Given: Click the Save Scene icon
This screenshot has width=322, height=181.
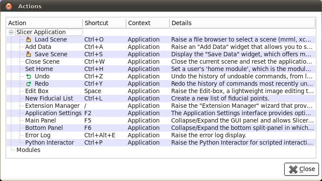Looking at the screenshot, I should click(x=29, y=54).
